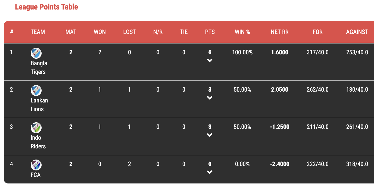Open the Bangla Tigers team name
Image resolution: width=374 pixels, height=187 pixels.
39,67
